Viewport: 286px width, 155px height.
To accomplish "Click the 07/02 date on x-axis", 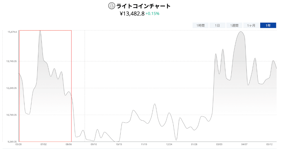I will tap(44, 144).
